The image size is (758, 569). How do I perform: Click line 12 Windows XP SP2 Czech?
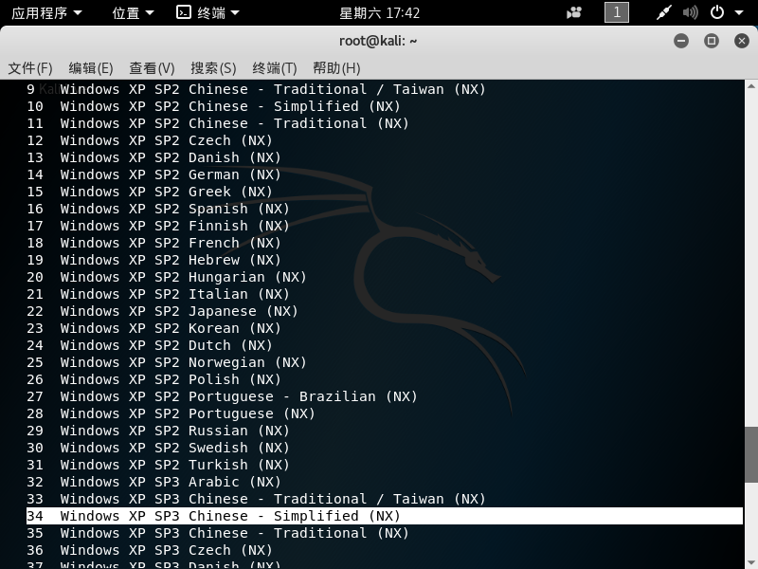150,140
